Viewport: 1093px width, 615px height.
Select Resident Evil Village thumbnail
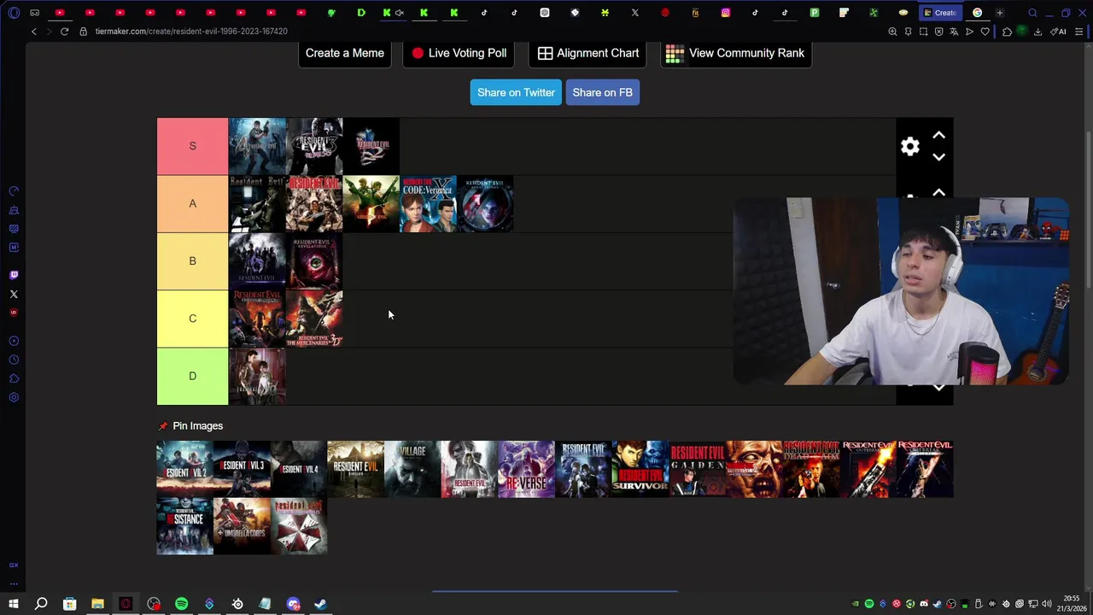click(412, 469)
